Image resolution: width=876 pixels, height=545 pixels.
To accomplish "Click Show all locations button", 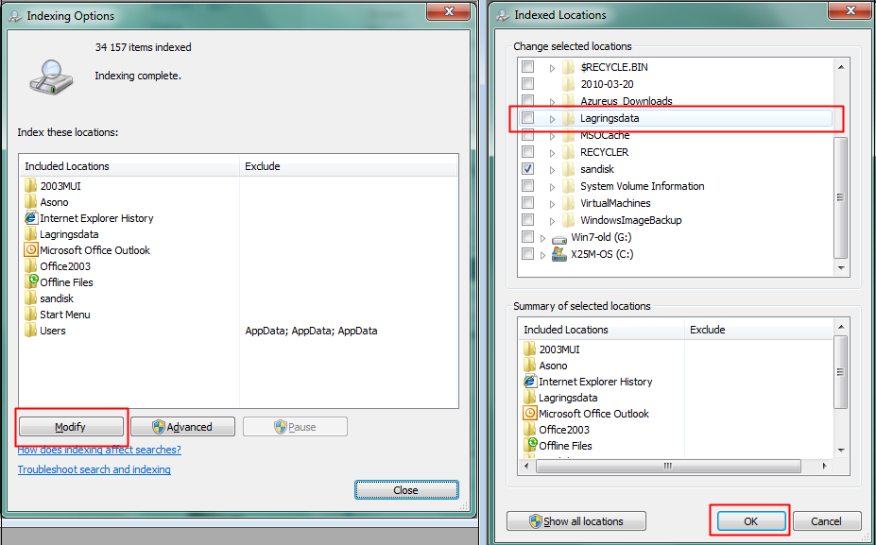I will [576, 521].
